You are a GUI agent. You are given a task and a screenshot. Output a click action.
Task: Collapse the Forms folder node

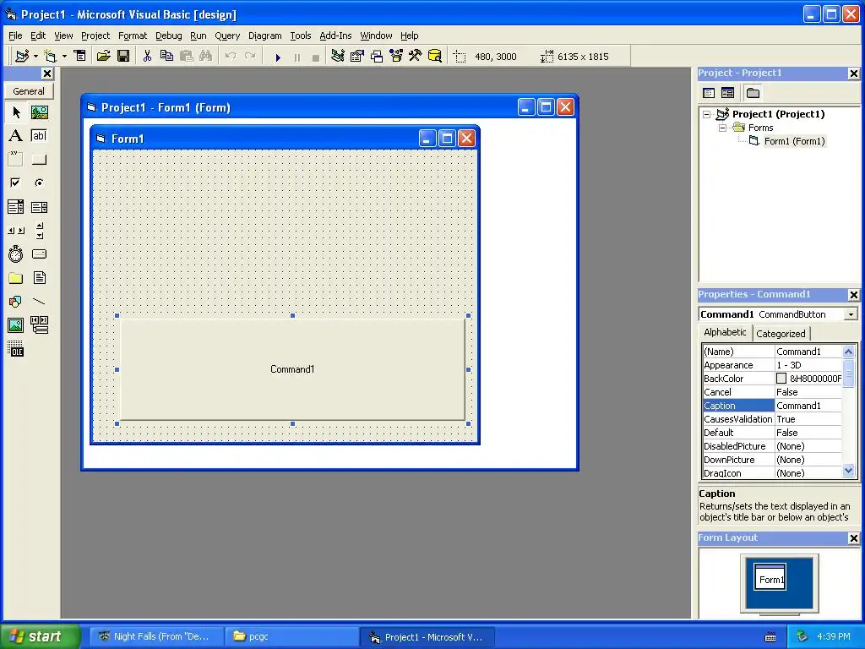722,128
